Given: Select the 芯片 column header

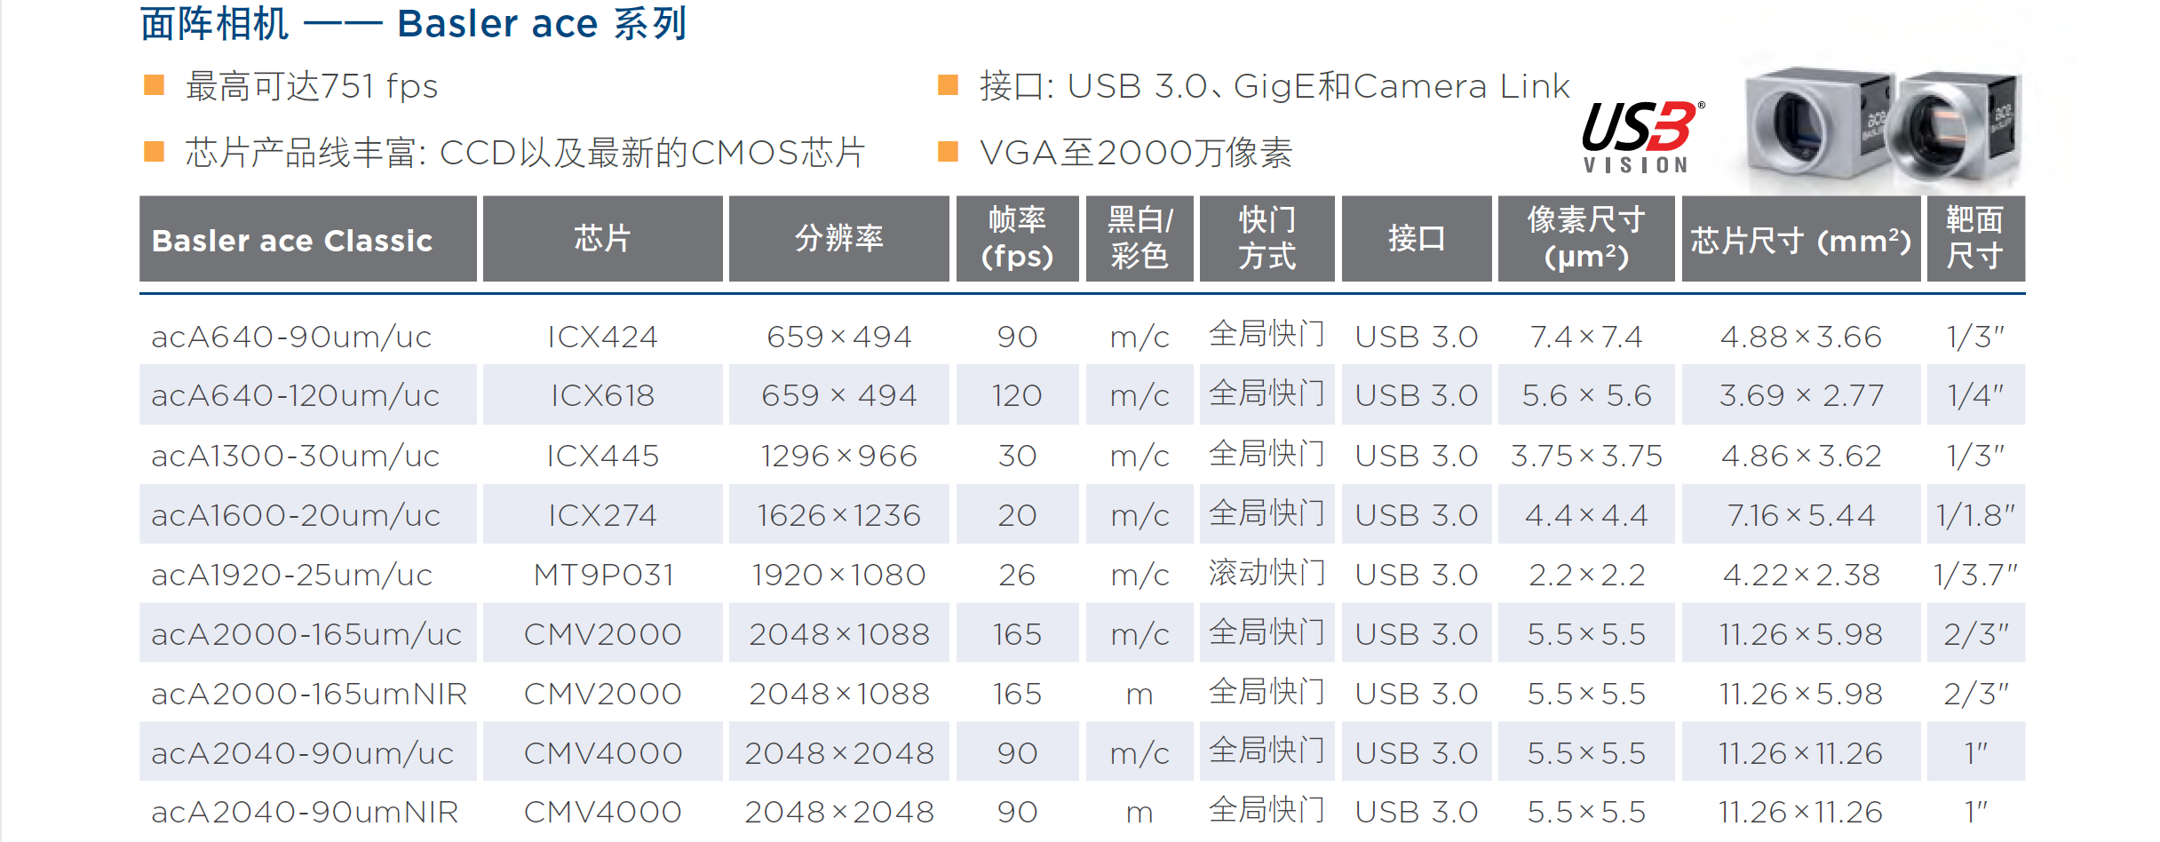Looking at the screenshot, I should (x=602, y=240).
